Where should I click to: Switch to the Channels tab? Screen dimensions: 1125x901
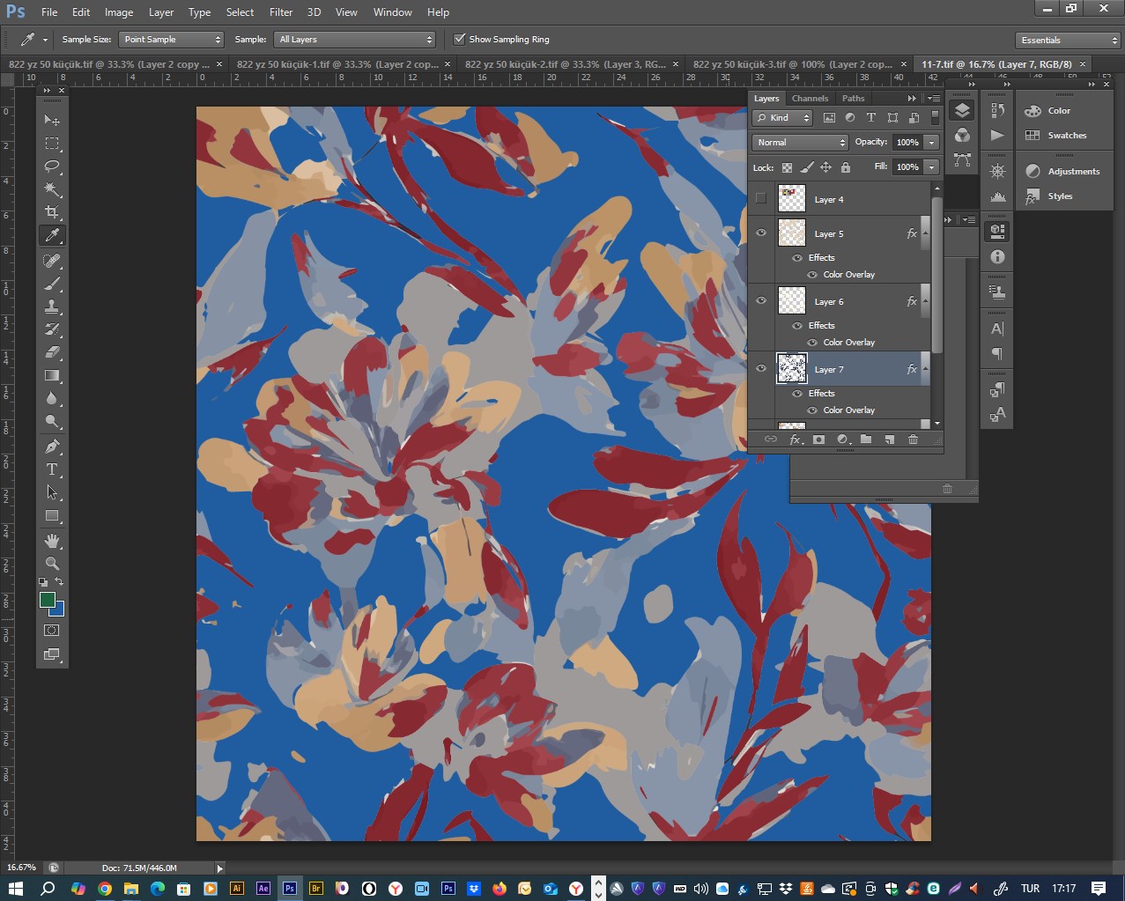(810, 99)
